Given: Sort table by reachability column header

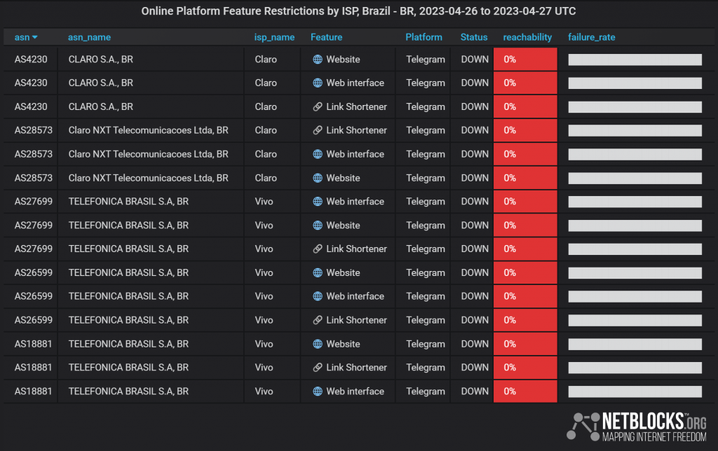Looking at the screenshot, I should click(x=527, y=38).
